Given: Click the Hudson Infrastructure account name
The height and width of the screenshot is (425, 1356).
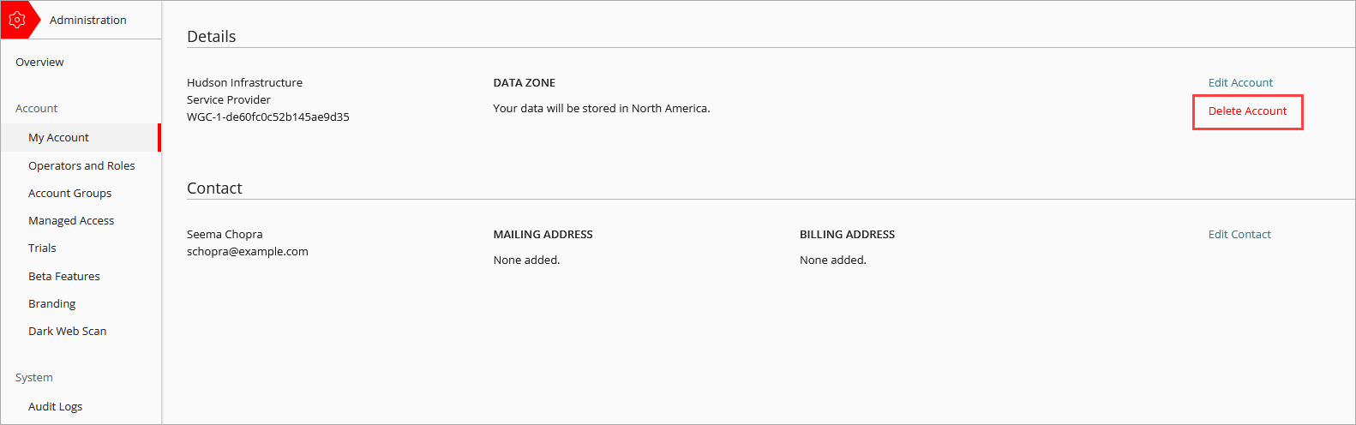Looking at the screenshot, I should 244,83.
